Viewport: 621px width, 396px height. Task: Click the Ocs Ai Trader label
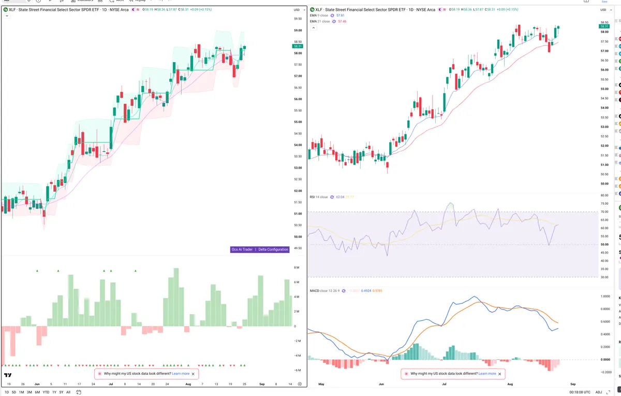point(242,249)
